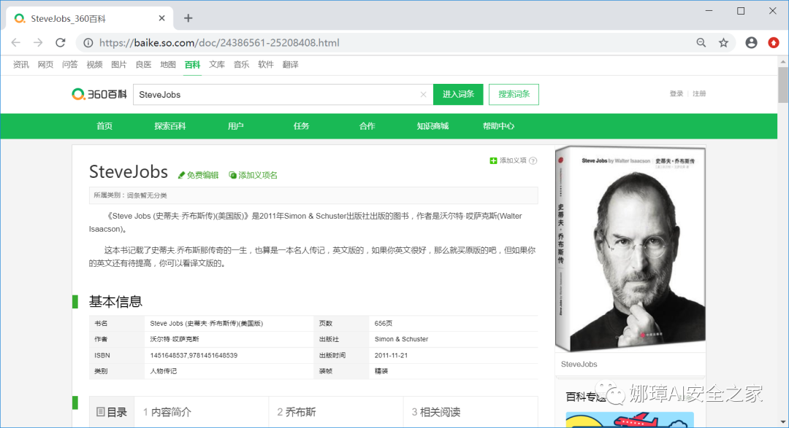
Task: Open the 翻译 top navigation item
Action: [290, 64]
